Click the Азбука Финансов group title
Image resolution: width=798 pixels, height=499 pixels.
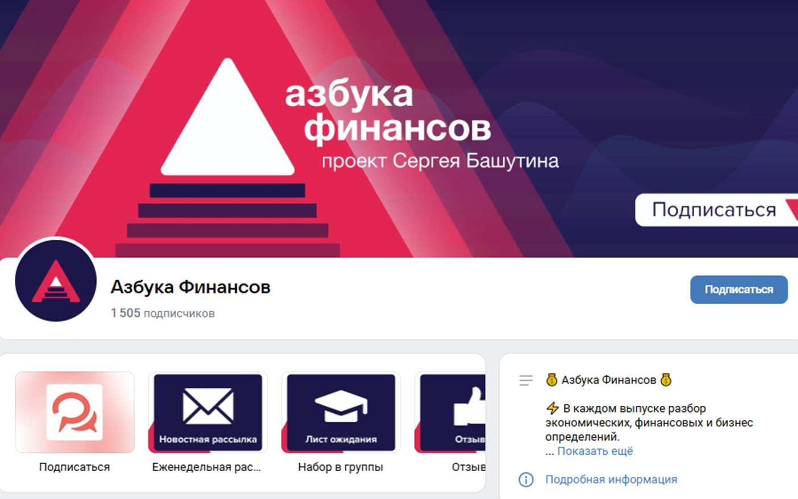coord(190,287)
